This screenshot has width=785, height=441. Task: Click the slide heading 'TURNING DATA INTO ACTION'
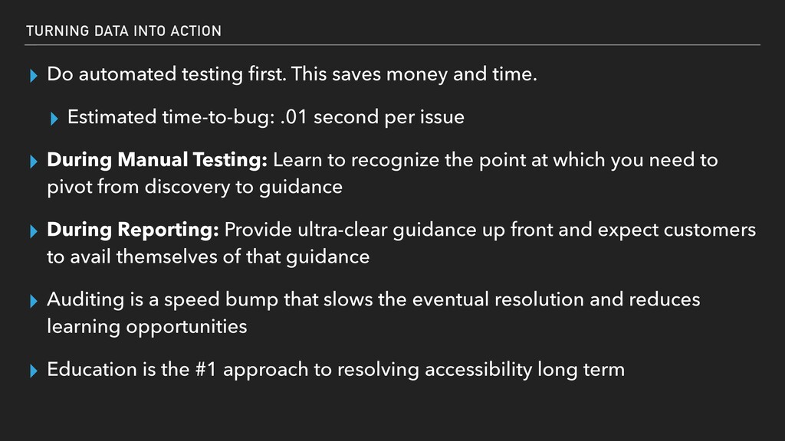[x=123, y=31]
